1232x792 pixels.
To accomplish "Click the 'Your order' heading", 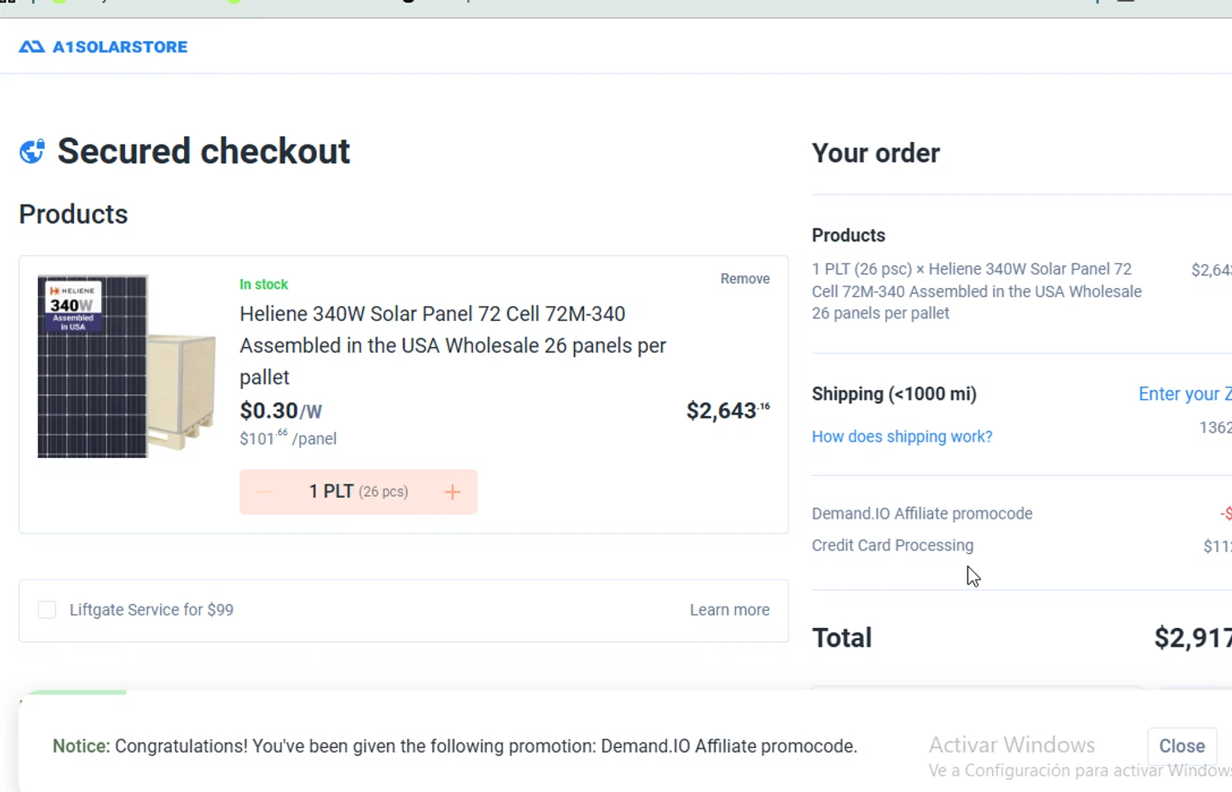I will [x=876, y=153].
